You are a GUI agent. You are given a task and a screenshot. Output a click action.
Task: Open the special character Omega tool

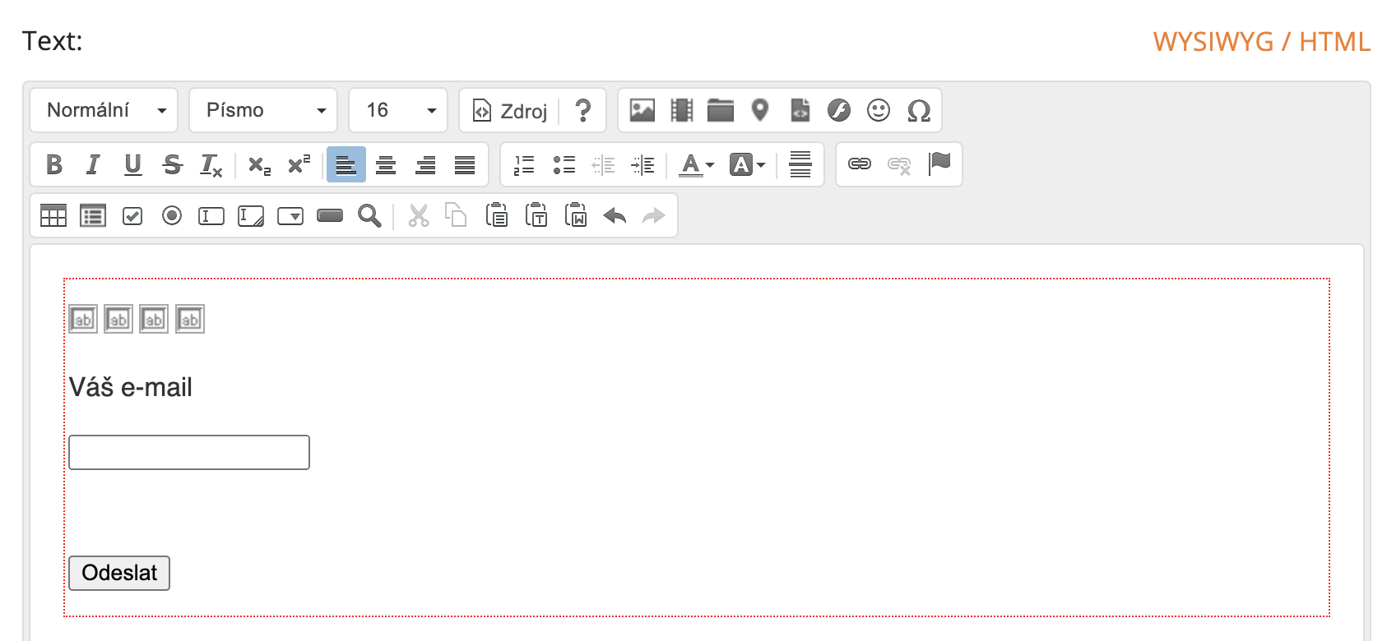tap(918, 110)
